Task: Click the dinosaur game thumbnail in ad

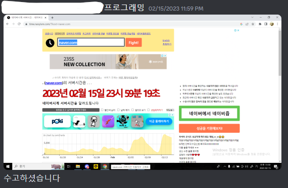Action: coord(79,121)
